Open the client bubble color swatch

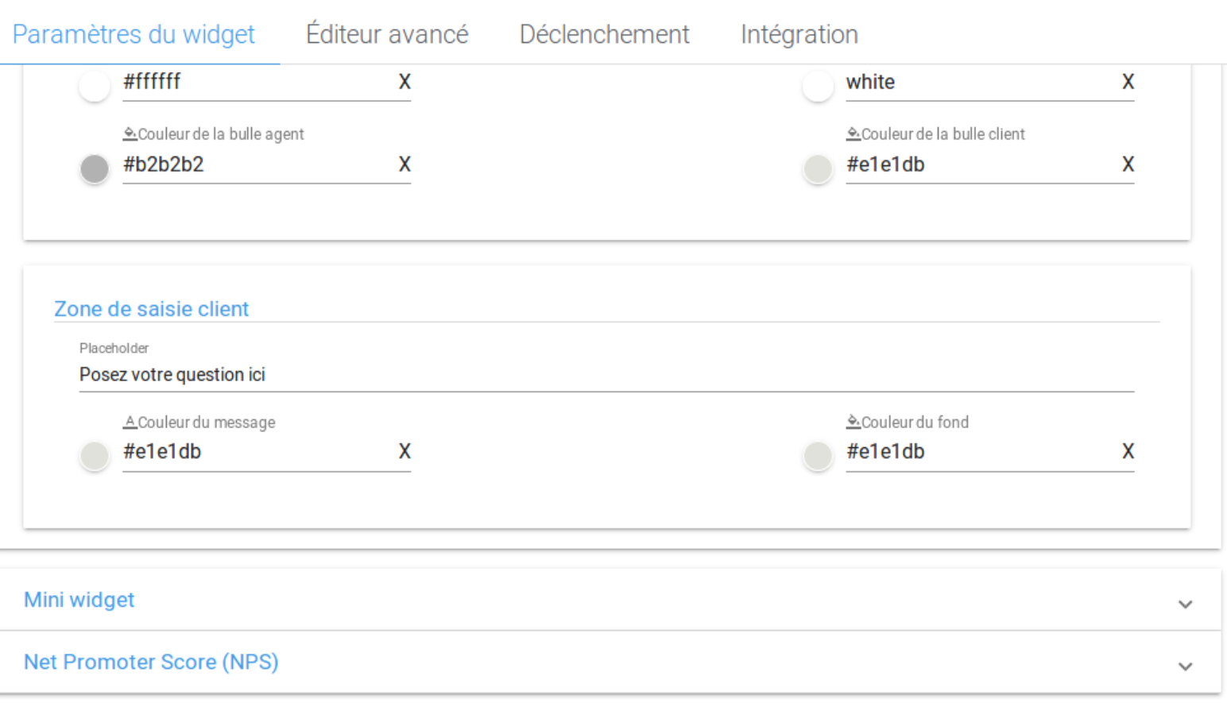818,168
